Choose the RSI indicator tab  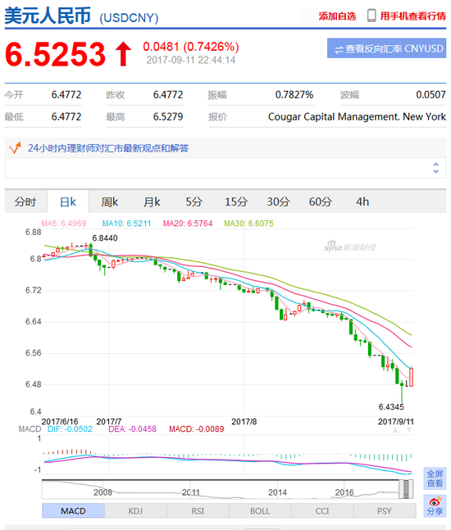[198, 510]
